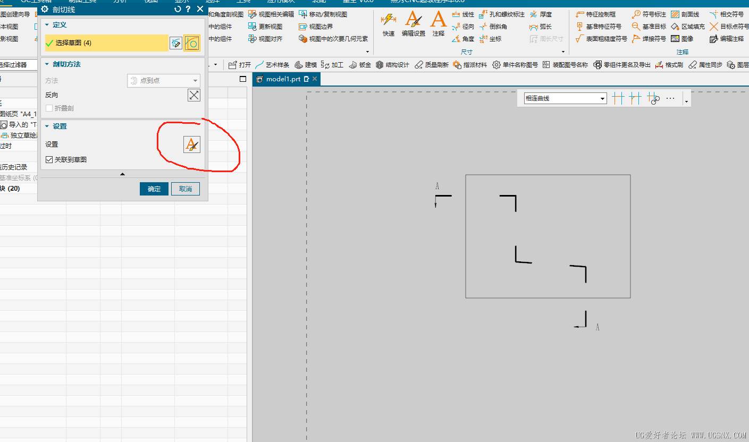Image resolution: width=749 pixels, height=442 pixels.
Task: Reset the 剖切线 dialog
Action: 178,9
